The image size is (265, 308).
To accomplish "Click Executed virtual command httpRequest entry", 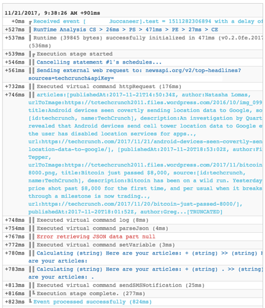I will 109,86.
